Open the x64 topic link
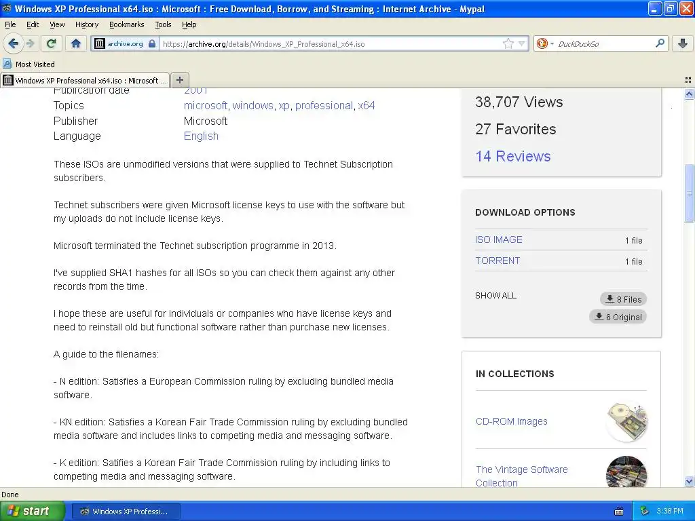 pos(366,105)
